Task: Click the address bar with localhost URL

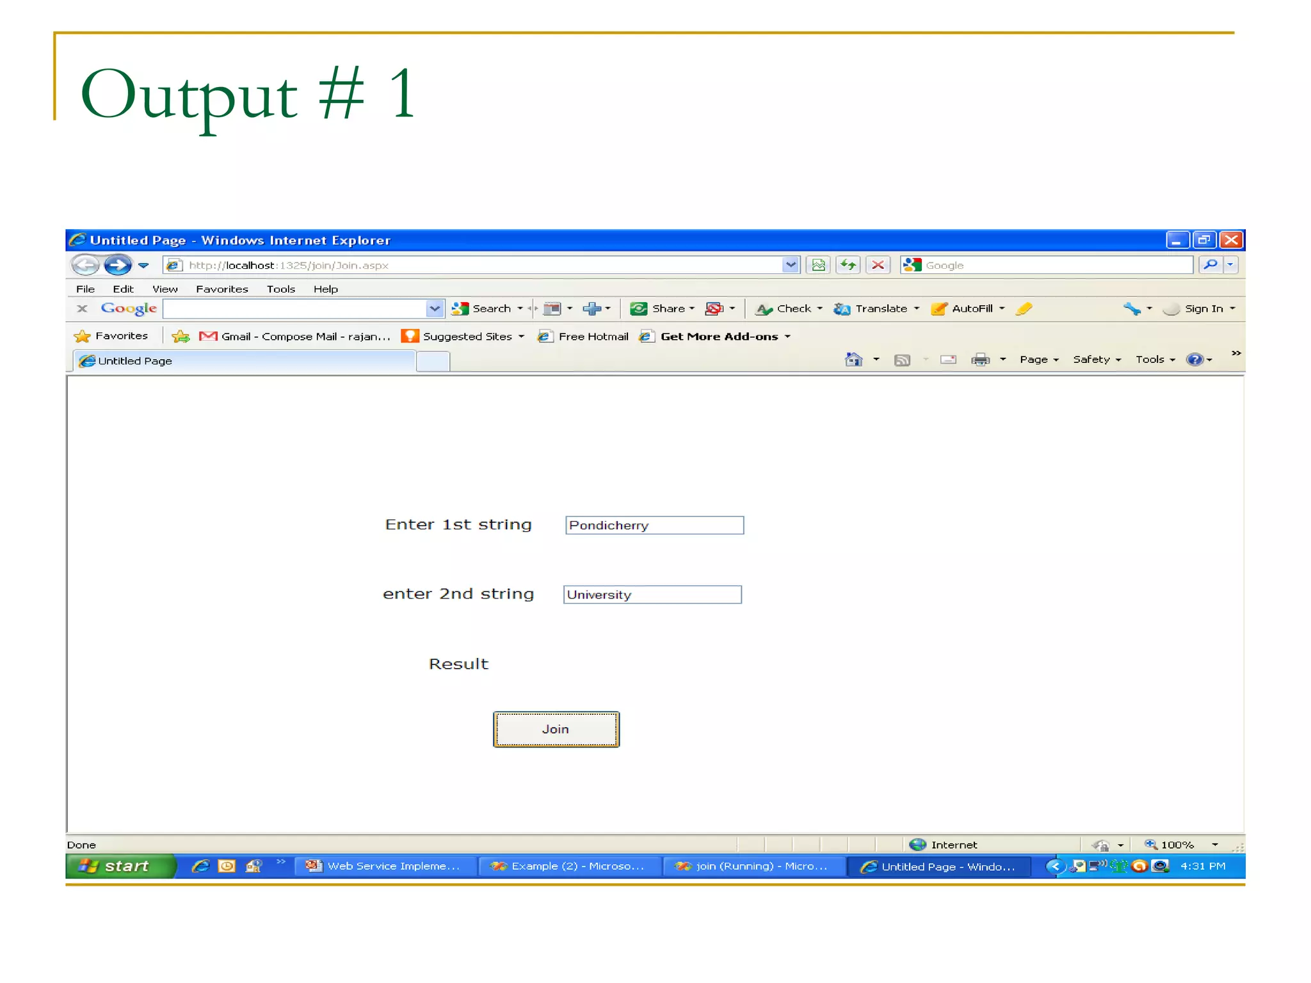Action: click(x=474, y=265)
